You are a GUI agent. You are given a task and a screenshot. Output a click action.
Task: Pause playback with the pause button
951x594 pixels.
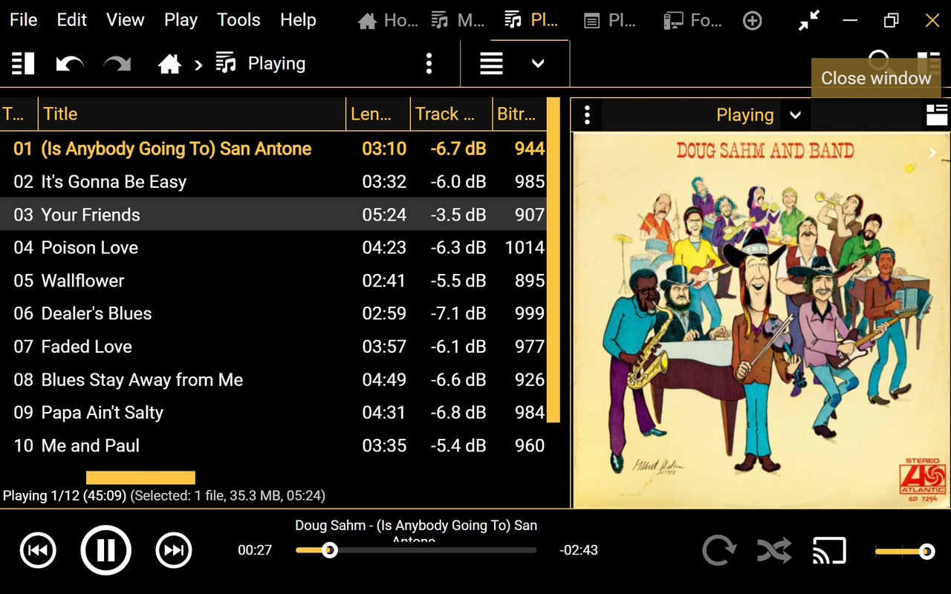coord(106,550)
